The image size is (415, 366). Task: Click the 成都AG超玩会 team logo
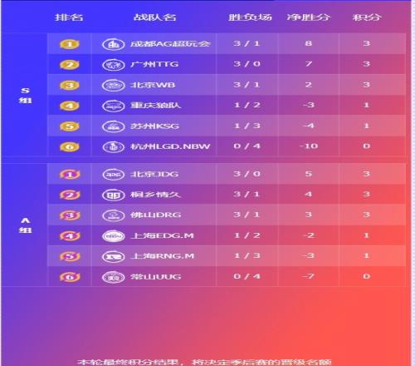[113, 44]
